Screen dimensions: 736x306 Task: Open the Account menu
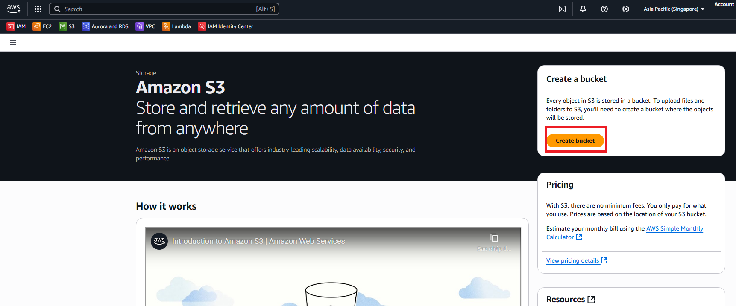(724, 4)
